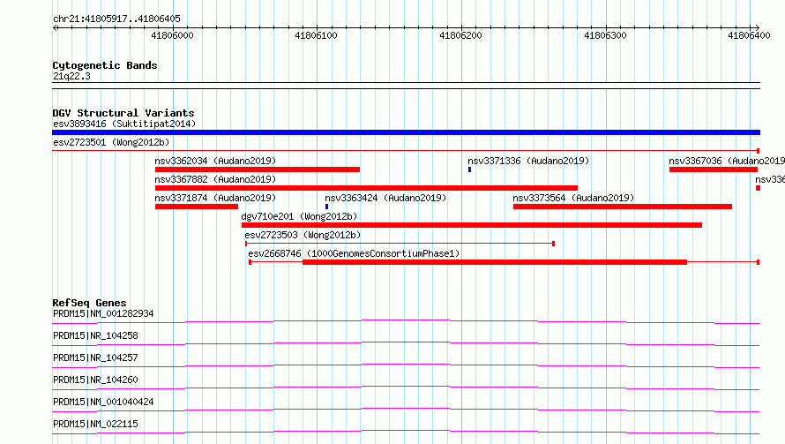Select the 21q22.3 band label

tap(71, 76)
